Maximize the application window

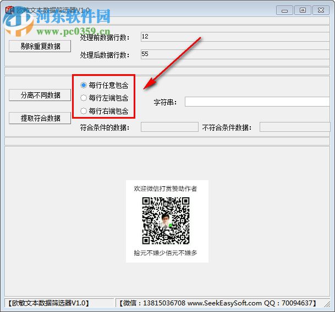[303, 10]
